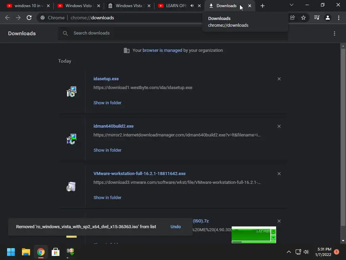
Task: Show VMware-workstation exe in folder
Action: coord(107,197)
